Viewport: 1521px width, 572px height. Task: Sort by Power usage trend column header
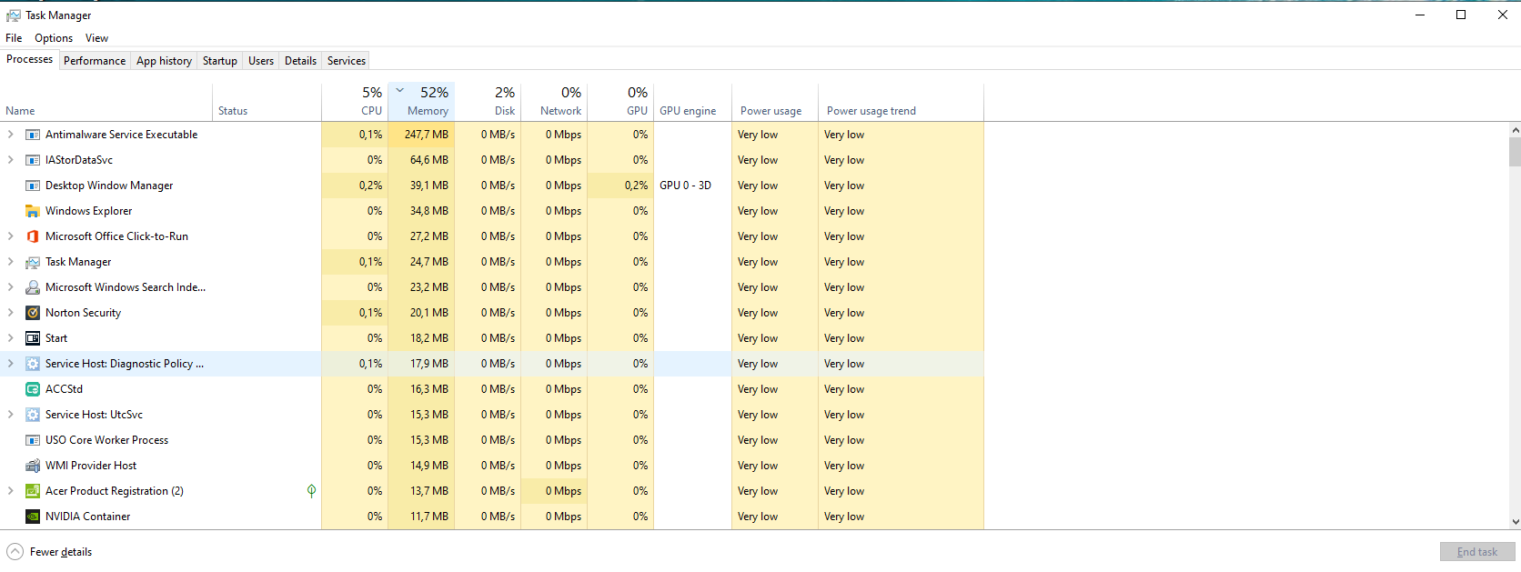901,102
